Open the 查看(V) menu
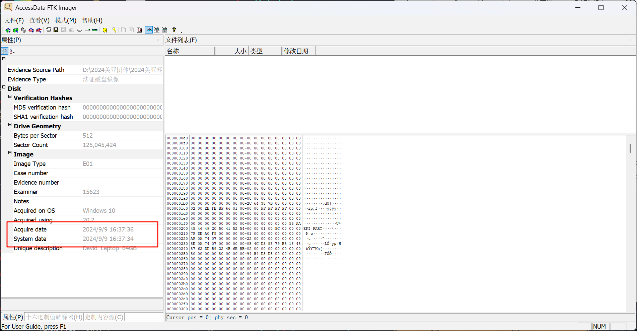The height and width of the screenshot is (331, 637). [40, 20]
